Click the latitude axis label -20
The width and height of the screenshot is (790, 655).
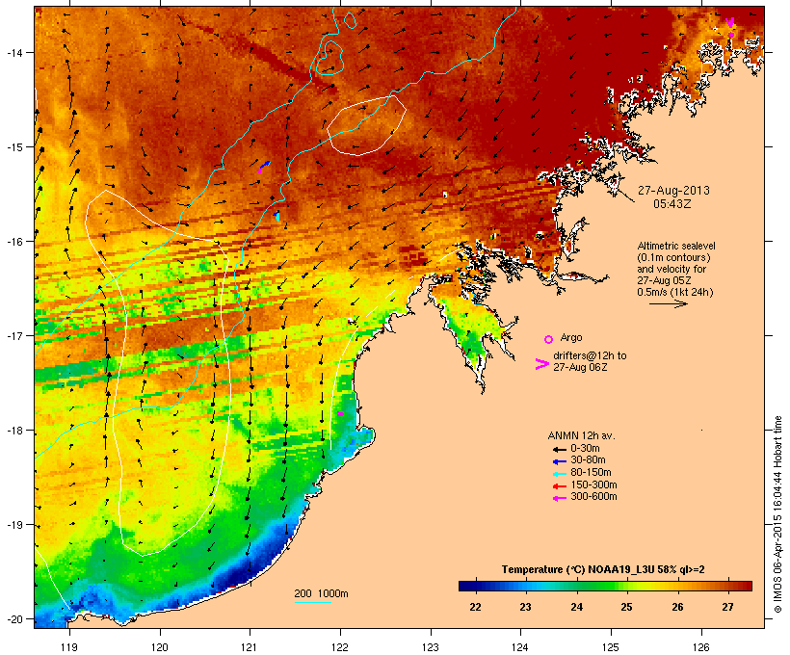pos(13,619)
